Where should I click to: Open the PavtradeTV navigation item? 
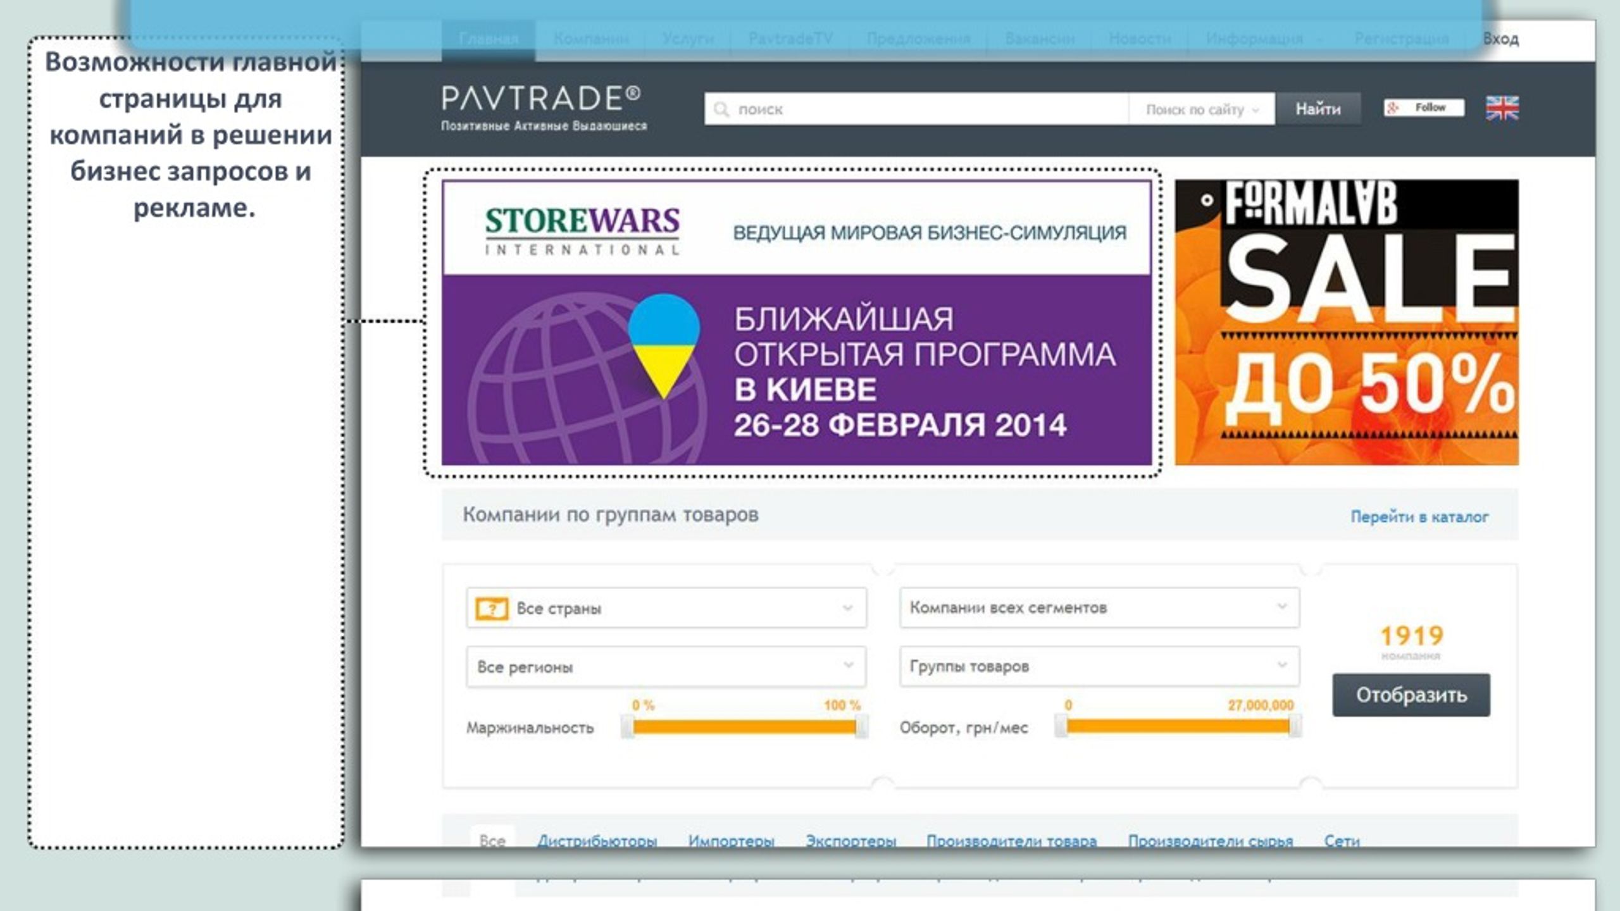tap(790, 39)
